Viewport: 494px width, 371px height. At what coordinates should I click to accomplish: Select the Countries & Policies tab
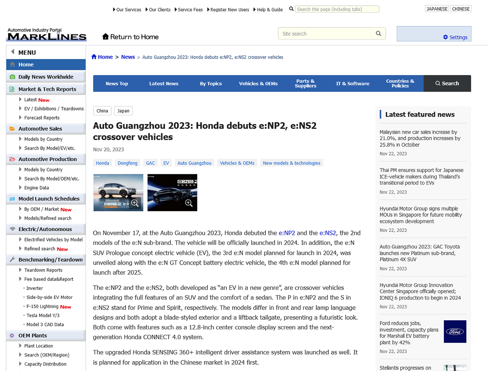tap(400, 83)
